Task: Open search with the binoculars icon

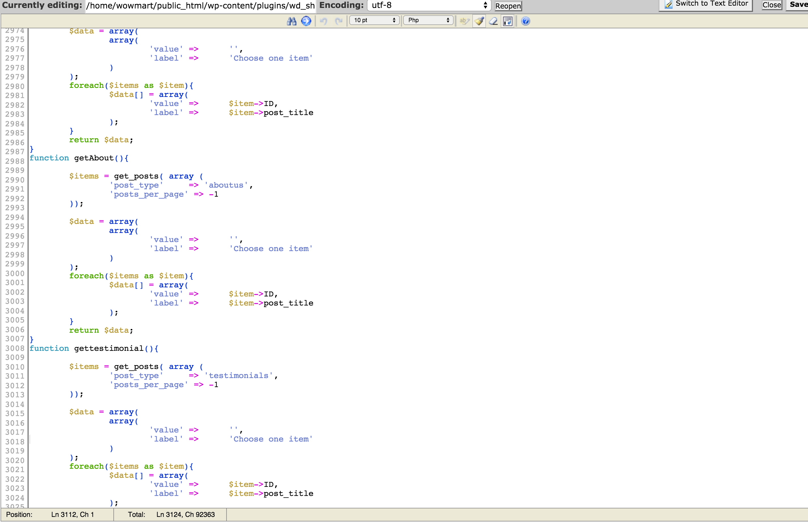Action: tap(292, 21)
